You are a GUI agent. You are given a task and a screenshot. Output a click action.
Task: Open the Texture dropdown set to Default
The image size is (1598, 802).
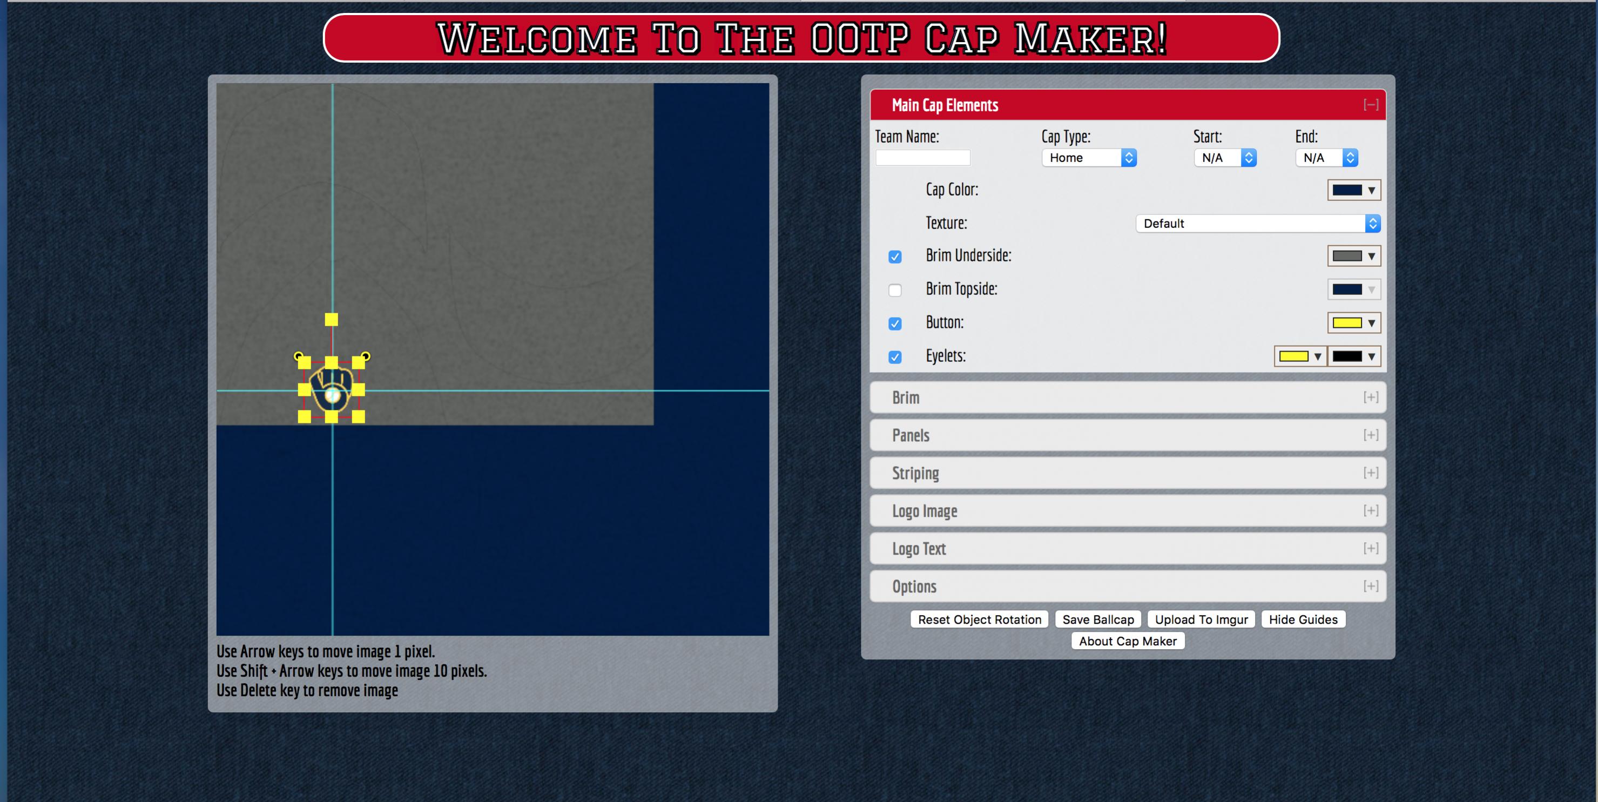coord(1257,223)
